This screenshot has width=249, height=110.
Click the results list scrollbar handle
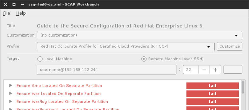[243, 87]
